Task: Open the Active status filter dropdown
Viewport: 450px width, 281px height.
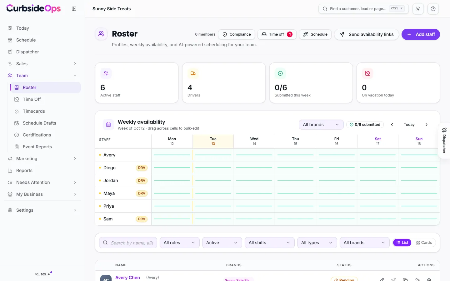Action: 222,243
